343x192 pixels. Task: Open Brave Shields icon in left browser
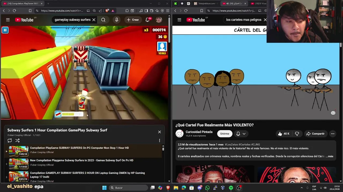[x=107, y=11]
